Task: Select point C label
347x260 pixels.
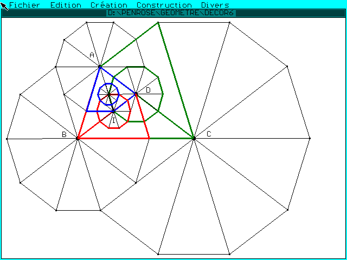Action: tap(209, 134)
